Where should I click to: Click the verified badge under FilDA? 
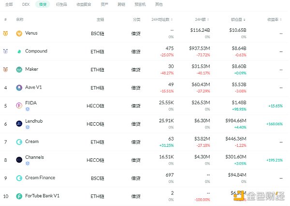28,109
